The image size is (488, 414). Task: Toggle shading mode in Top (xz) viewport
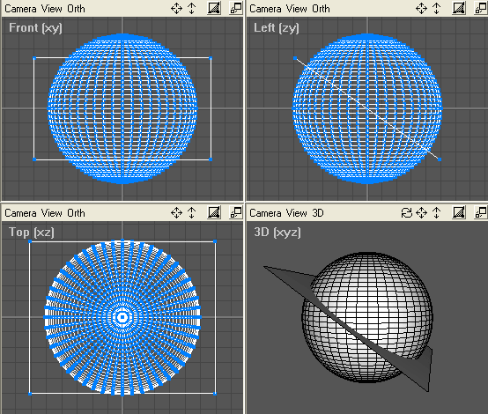click(x=214, y=212)
